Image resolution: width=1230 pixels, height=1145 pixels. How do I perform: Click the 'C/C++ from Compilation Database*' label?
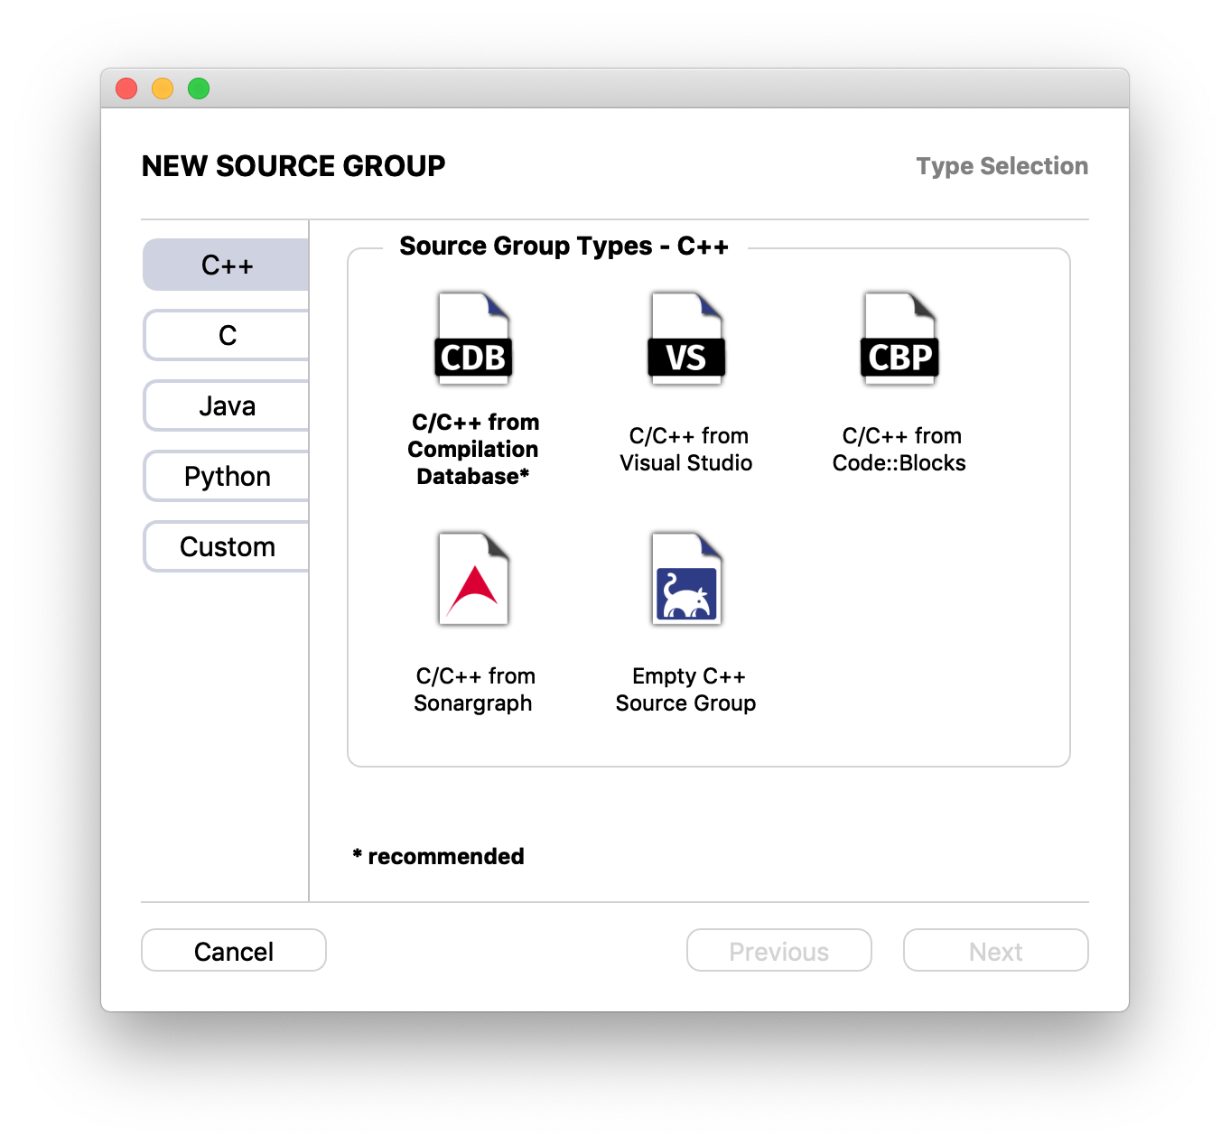474,449
